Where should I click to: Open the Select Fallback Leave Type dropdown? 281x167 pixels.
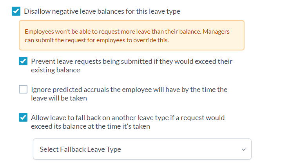point(142,149)
